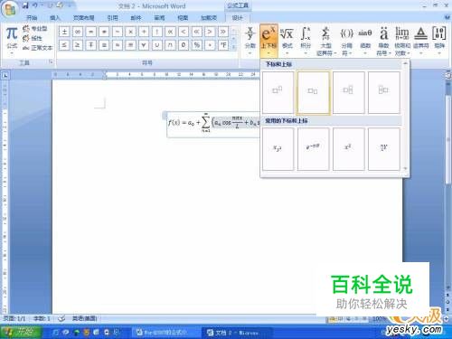Image resolution: width=452 pixels, height=339 pixels.
Task: Insert the much-greater-than ≫ symbol
Action: tap(223, 32)
